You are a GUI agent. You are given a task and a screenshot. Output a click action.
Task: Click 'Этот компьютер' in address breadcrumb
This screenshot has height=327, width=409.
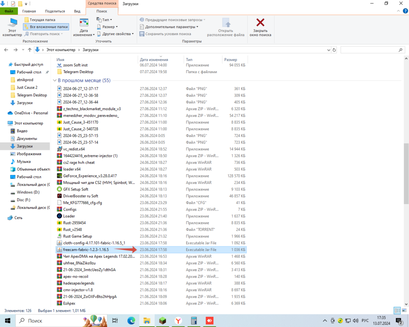[61, 50]
